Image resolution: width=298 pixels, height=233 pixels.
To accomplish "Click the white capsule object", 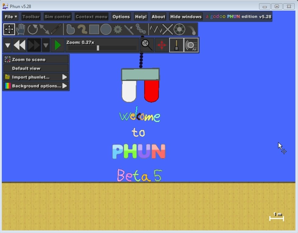I will coord(129,91).
